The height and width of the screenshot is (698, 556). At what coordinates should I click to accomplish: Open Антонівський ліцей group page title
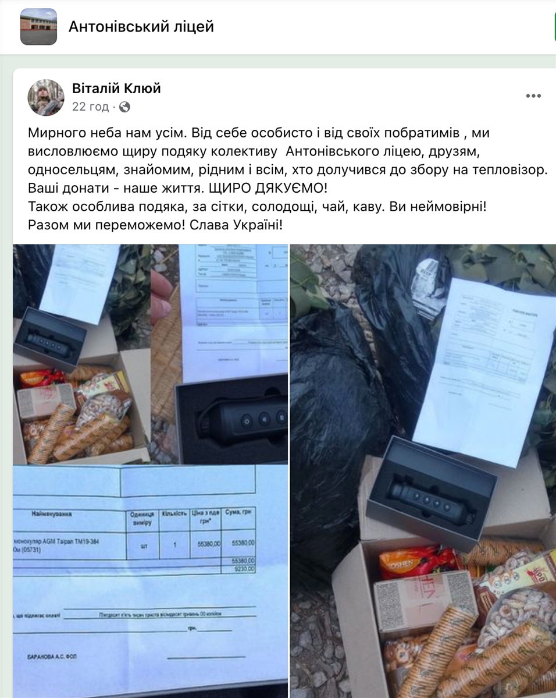click(x=141, y=27)
